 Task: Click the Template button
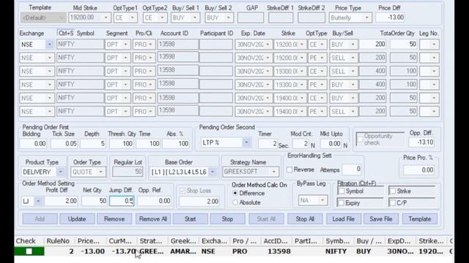coord(420,219)
